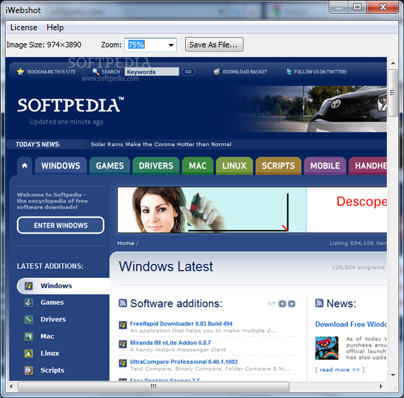Click the Softpedia logo

point(71,105)
